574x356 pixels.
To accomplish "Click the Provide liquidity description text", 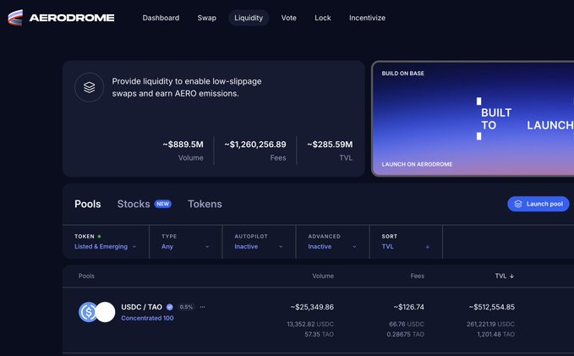I will click(187, 87).
